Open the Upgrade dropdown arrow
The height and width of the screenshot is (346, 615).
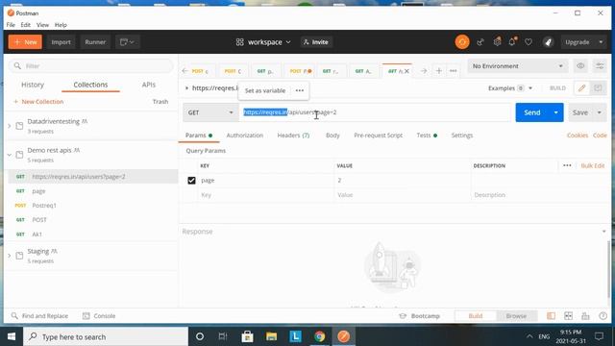(601, 42)
